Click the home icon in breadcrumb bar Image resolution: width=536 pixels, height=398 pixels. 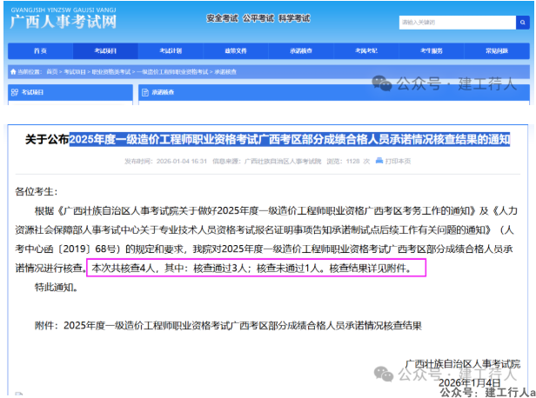(x=12, y=71)
